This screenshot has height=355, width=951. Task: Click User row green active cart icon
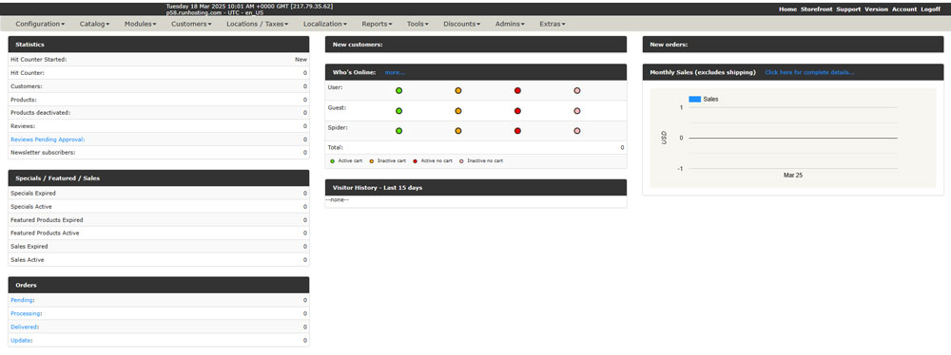tap(399, 91)
